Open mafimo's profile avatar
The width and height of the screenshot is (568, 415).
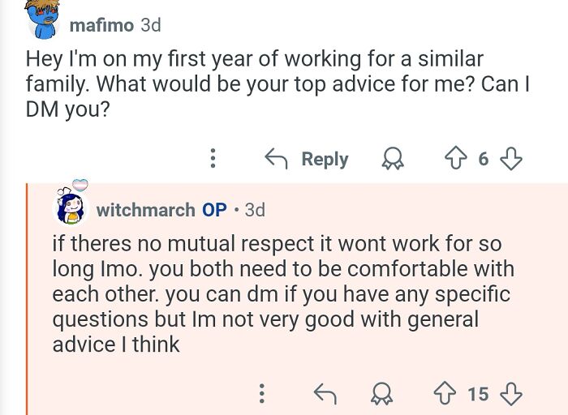tap(44, 19)
